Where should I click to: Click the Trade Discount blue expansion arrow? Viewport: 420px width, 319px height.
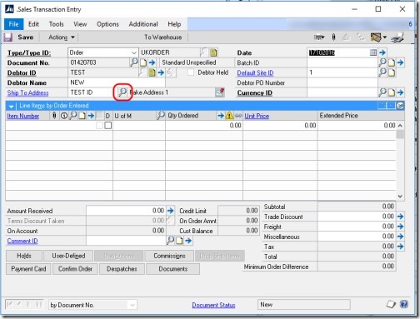point(400,217)
